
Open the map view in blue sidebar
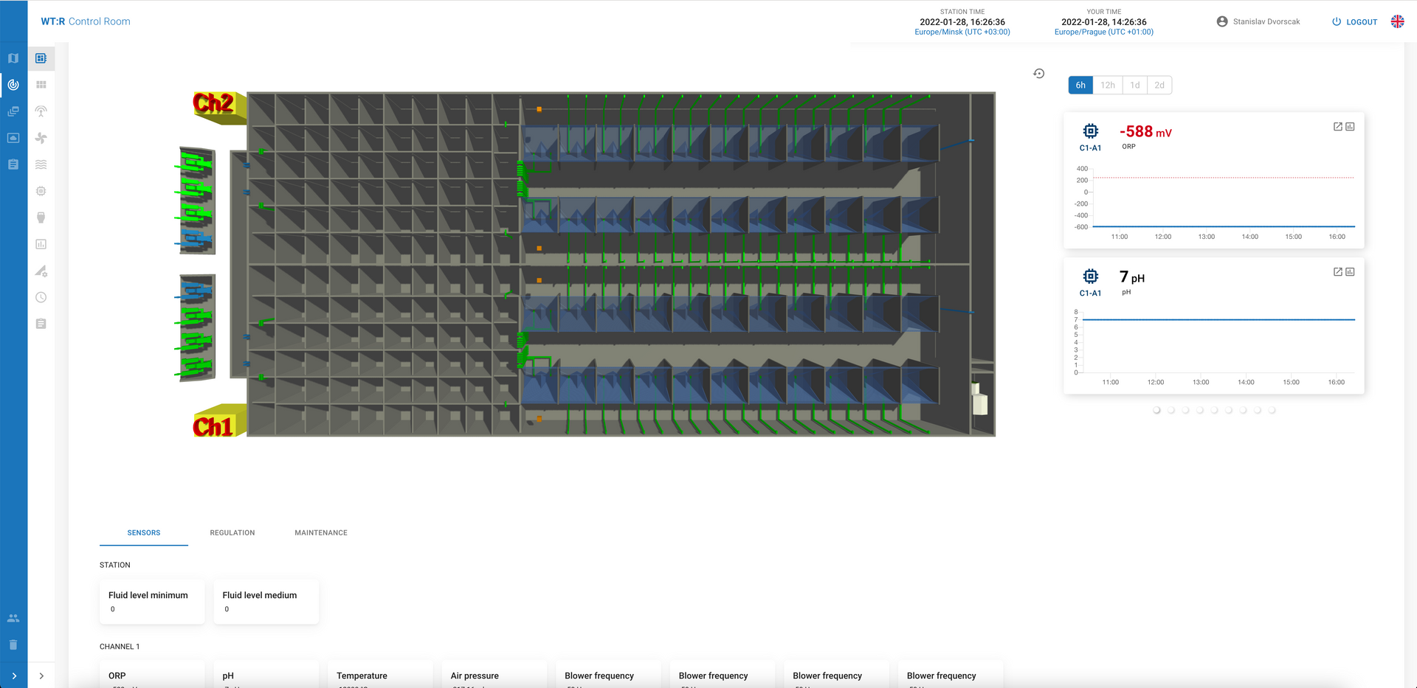13,58
